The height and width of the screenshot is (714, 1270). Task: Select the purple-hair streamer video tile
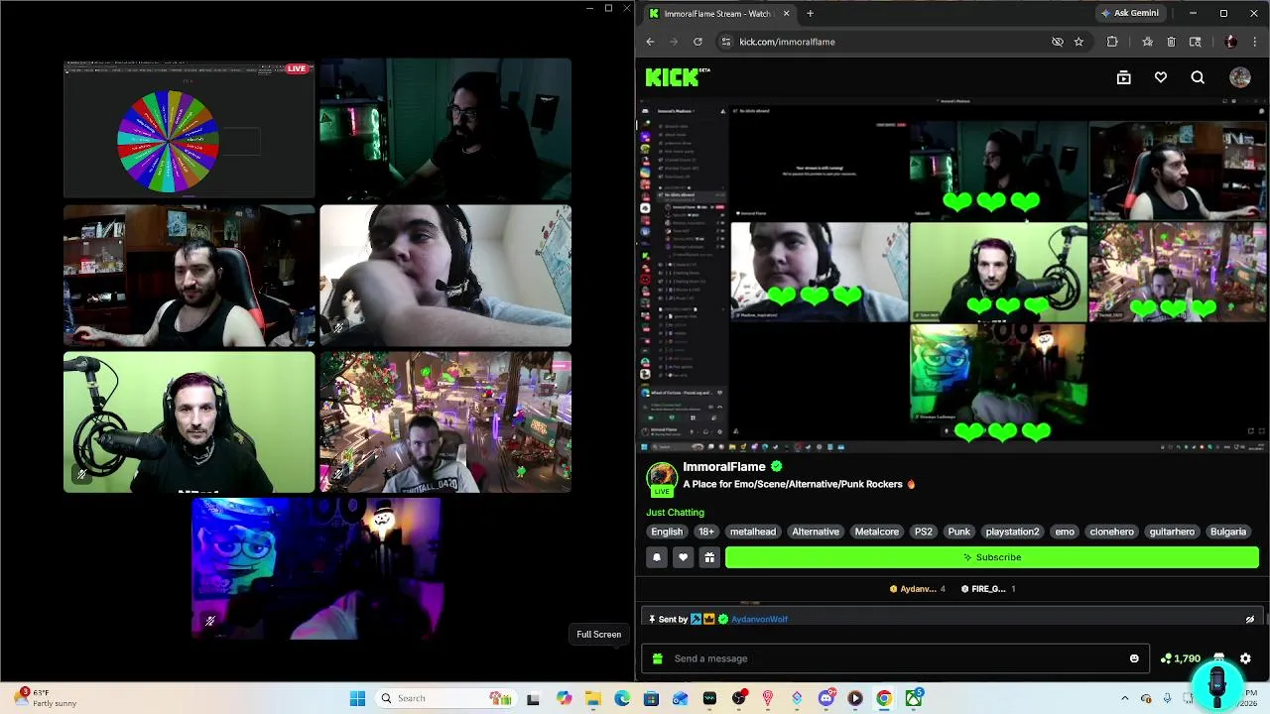coord(190,422)
